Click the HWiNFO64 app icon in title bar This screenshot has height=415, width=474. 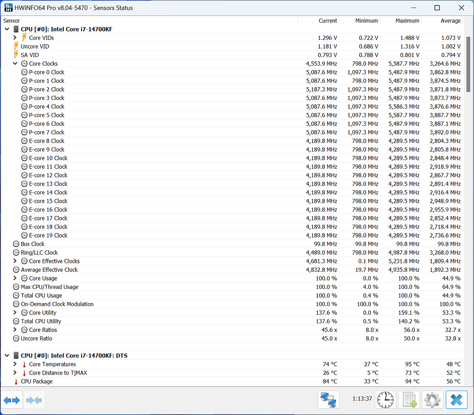(x=8, y=7)
